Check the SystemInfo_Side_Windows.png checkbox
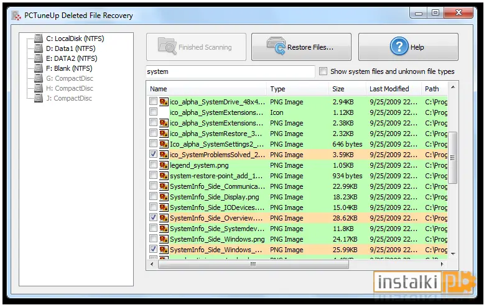484x305 pixels. point(153,238)
